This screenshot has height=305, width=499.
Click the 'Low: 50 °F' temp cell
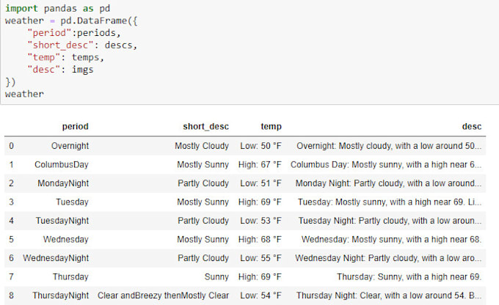click(261, 146)
